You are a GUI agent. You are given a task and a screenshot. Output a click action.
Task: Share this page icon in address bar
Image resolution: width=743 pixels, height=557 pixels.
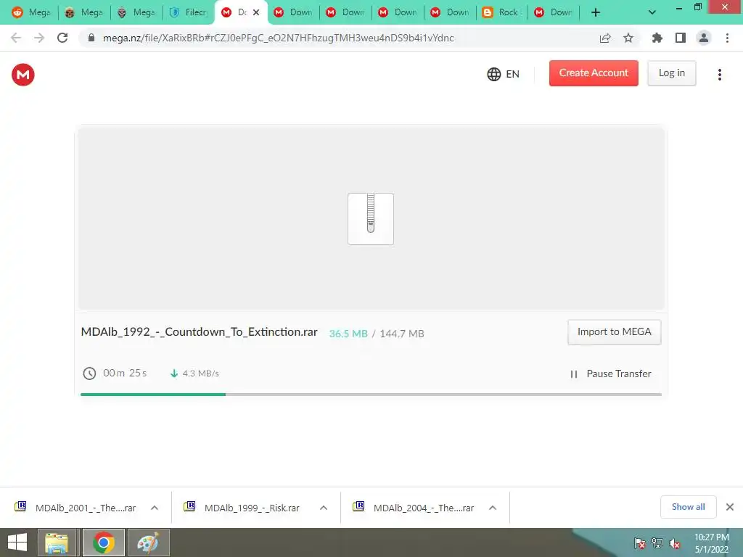coord(605,38)
